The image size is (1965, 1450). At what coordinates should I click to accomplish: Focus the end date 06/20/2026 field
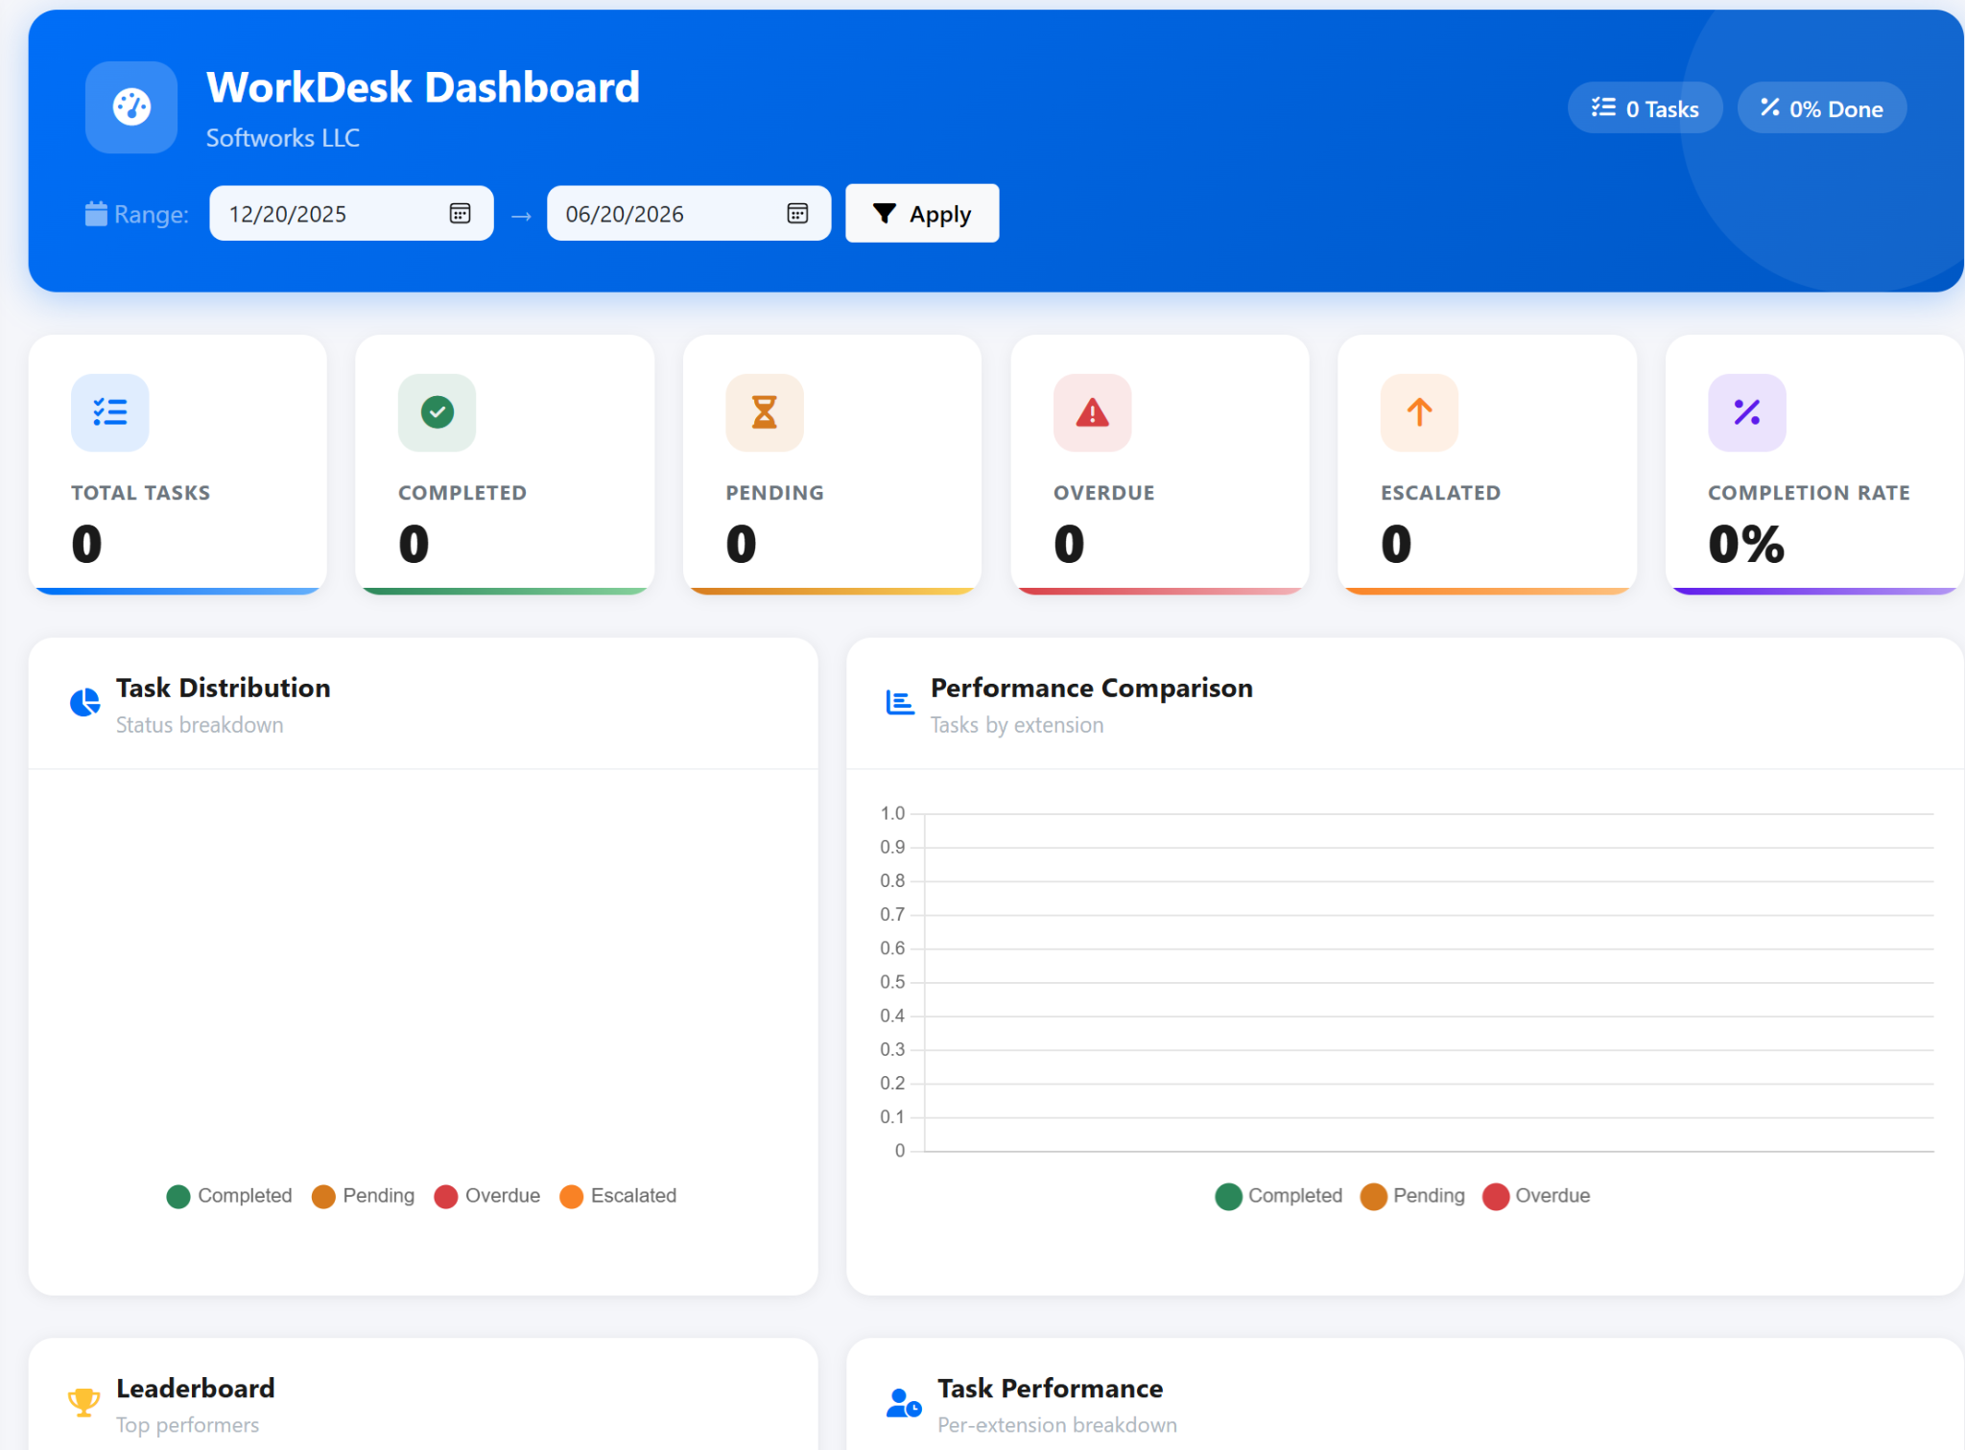click(x=689, y=213)
